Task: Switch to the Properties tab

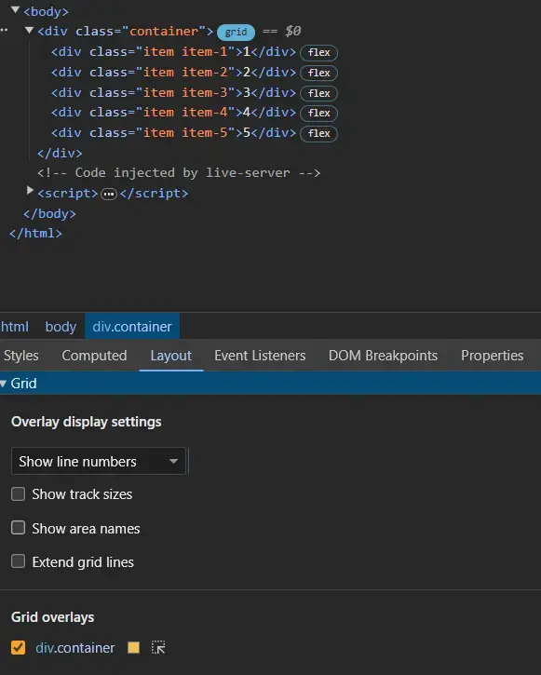Action: coord(493,356)
